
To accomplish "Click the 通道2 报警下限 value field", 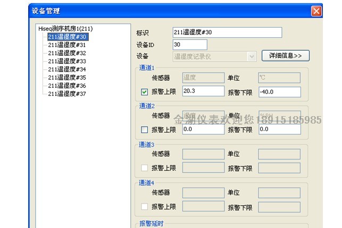I will tap(280, 129).
